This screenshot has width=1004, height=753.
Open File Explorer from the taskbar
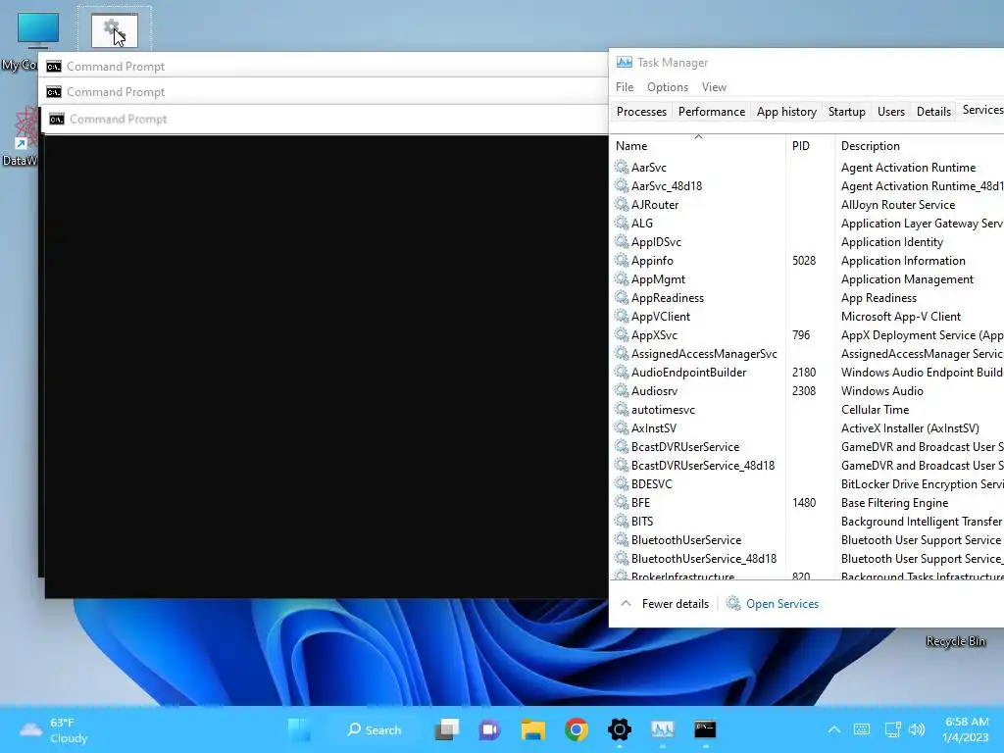click(x=532, y=729)
